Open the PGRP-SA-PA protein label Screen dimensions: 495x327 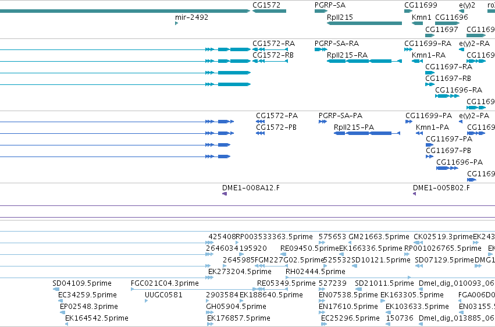(340, 116)
